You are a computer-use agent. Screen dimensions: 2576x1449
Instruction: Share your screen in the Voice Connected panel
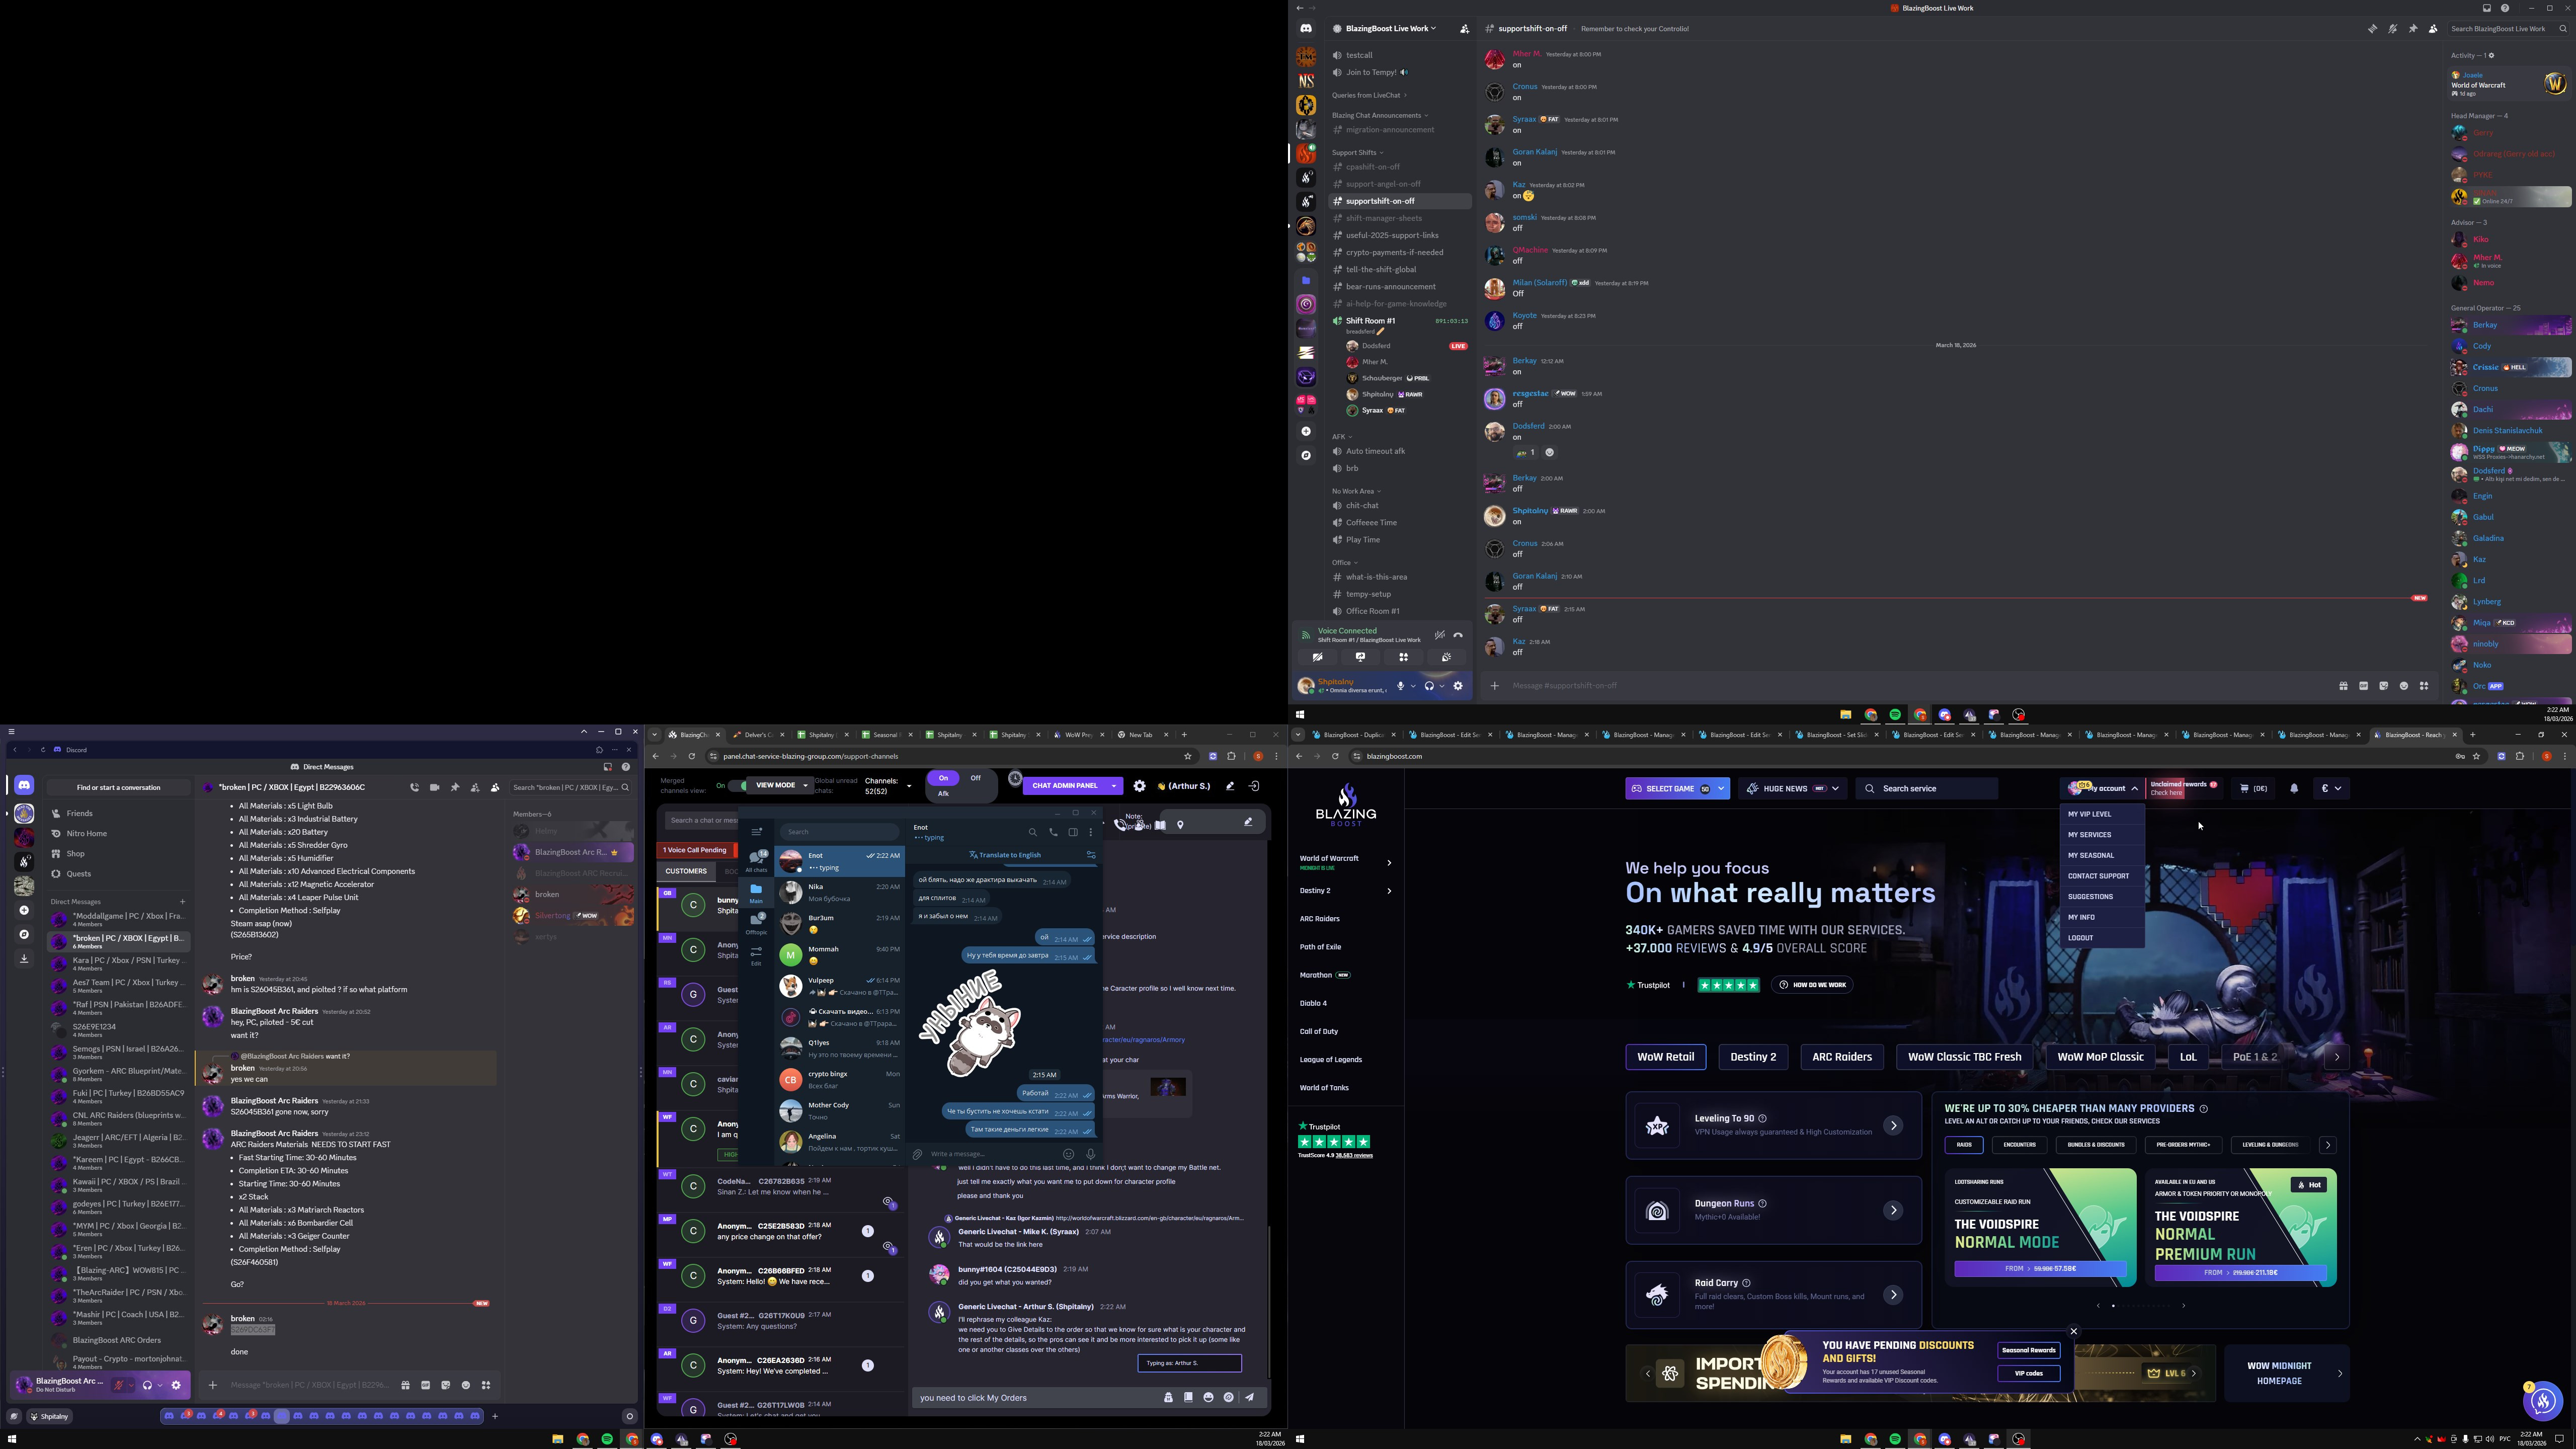1361,657
